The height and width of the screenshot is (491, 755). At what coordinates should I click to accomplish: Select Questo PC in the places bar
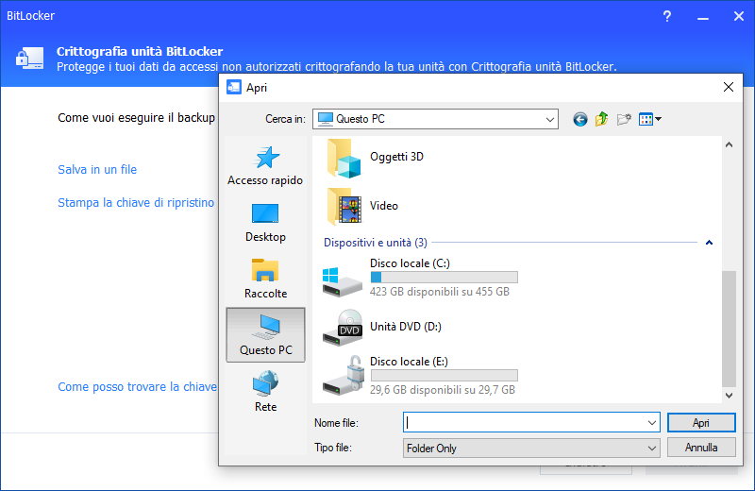[x=265, y=335]
